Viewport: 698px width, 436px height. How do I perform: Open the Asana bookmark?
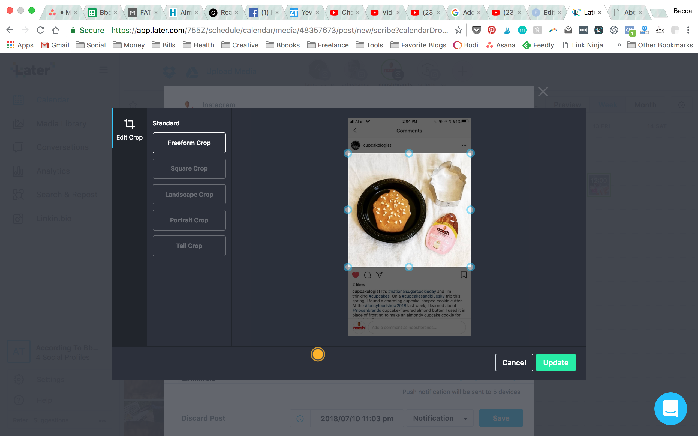pyautogui.click(x=501, y=45)
